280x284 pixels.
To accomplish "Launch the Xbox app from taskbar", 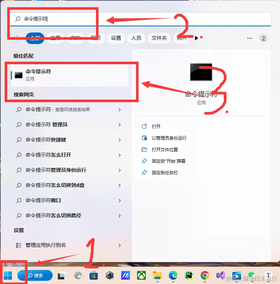I will [141, 275].
